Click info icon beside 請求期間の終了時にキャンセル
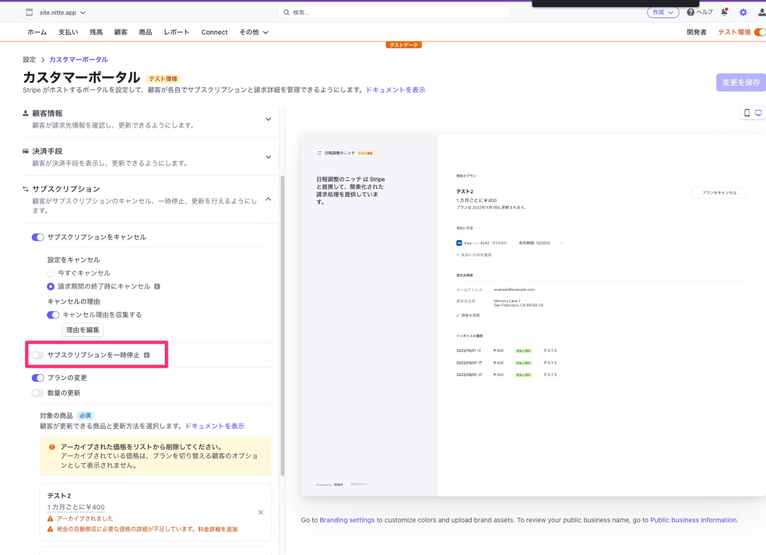 click(x=157, y=286)
